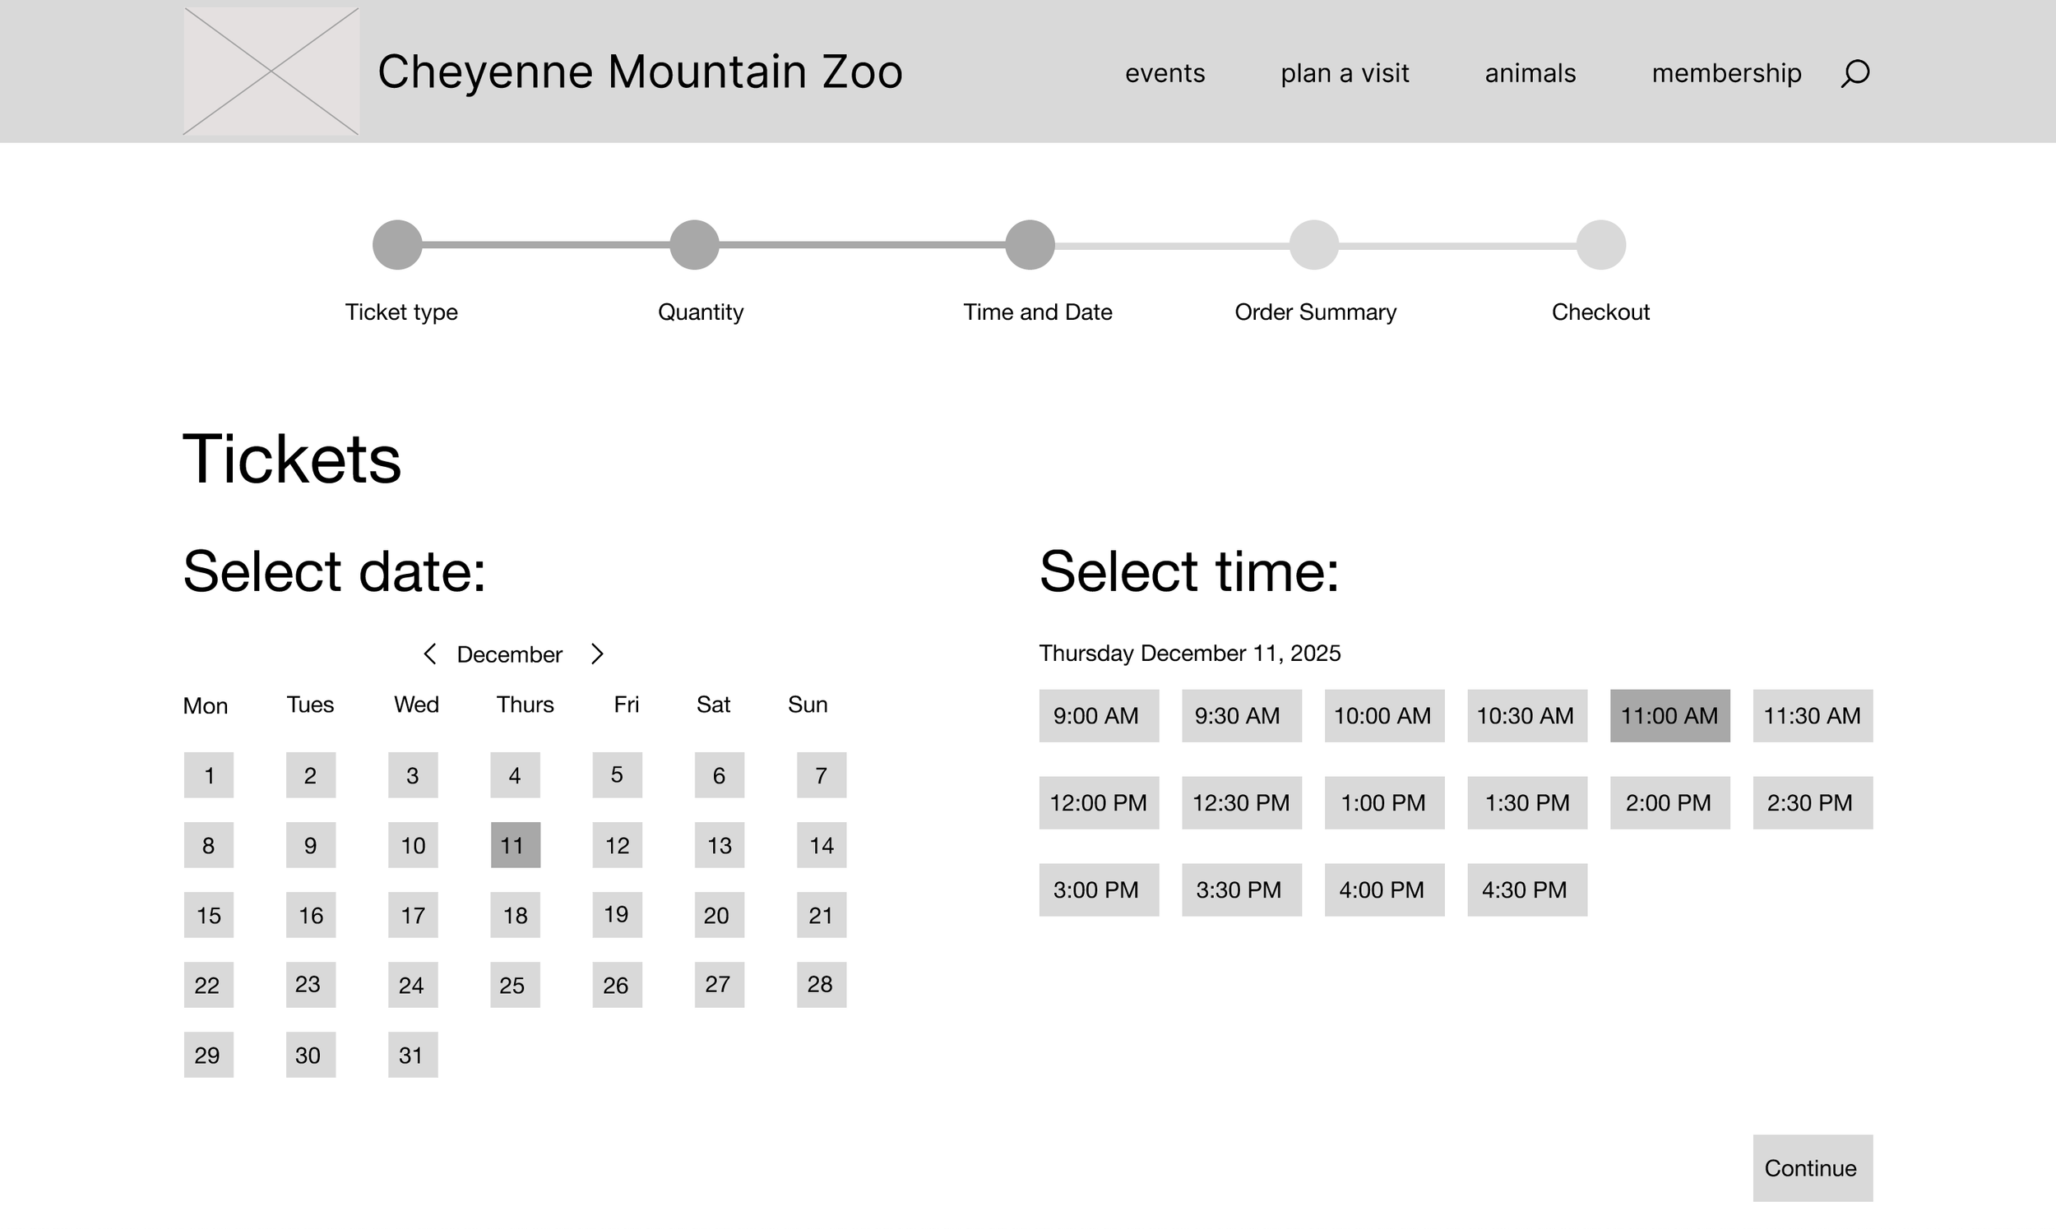This screenshot has width=2056, height=1229.
Task: Click the zoo logo placeholder image
Action: pyautogui.click(x=271, y=72)
